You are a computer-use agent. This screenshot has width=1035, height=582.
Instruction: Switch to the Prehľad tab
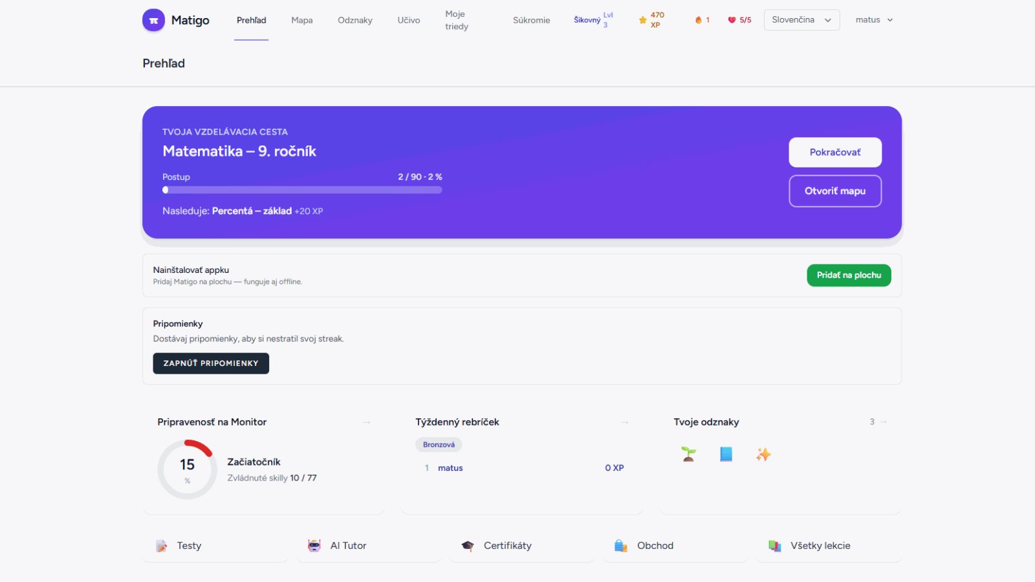pos(251,20)
